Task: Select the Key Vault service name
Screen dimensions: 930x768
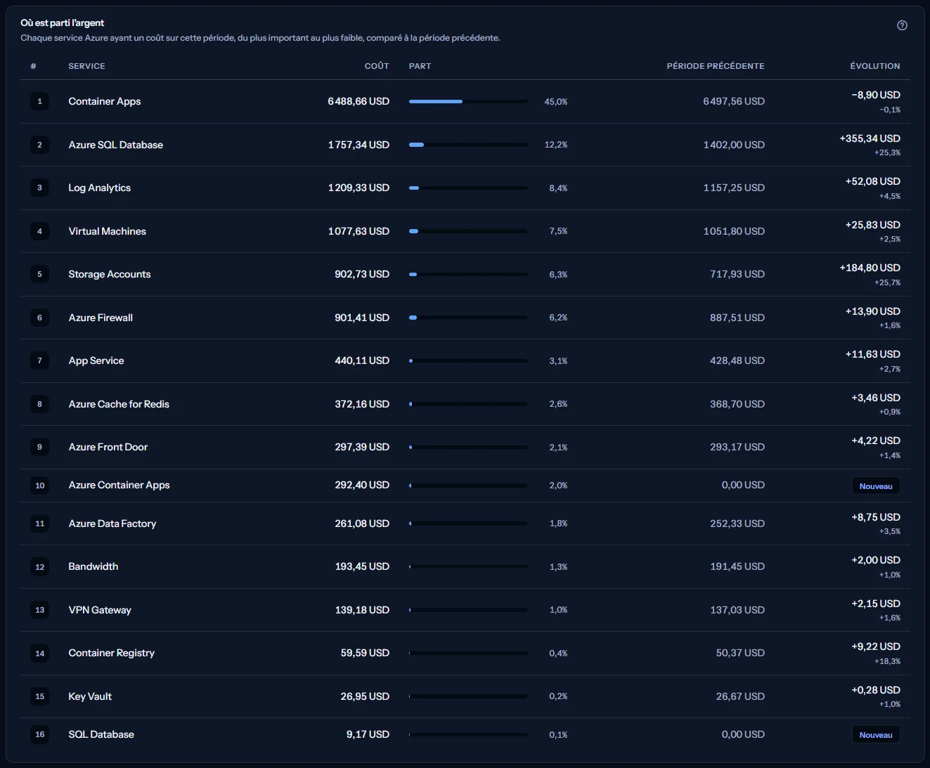Action: click(90, 696)
